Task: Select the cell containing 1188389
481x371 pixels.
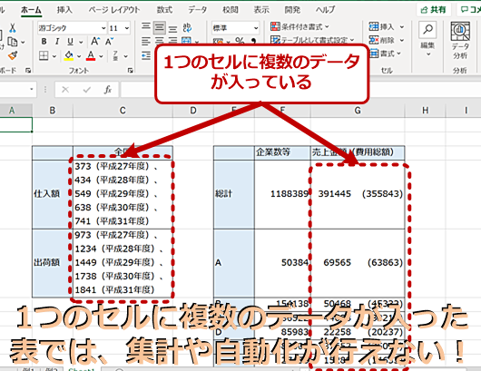Action: pos(282,194)
